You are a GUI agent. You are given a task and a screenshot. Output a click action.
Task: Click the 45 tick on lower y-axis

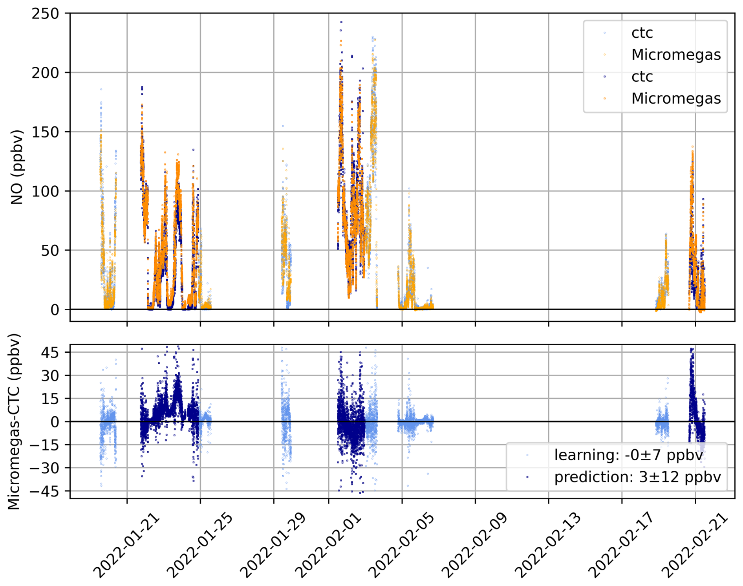pyautogui.click(x=50, y=353)
